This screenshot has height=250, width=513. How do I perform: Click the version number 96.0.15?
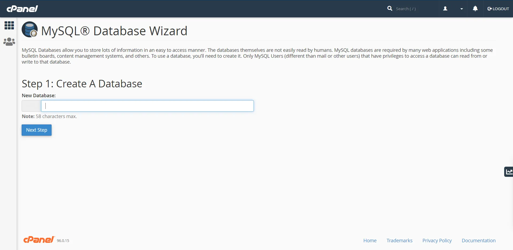point(63,241)
